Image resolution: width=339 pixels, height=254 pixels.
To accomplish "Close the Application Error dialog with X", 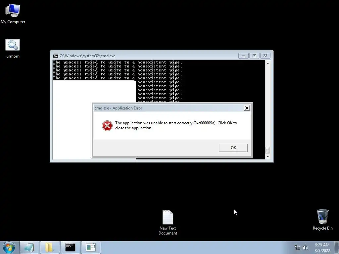I will point(247,108).
